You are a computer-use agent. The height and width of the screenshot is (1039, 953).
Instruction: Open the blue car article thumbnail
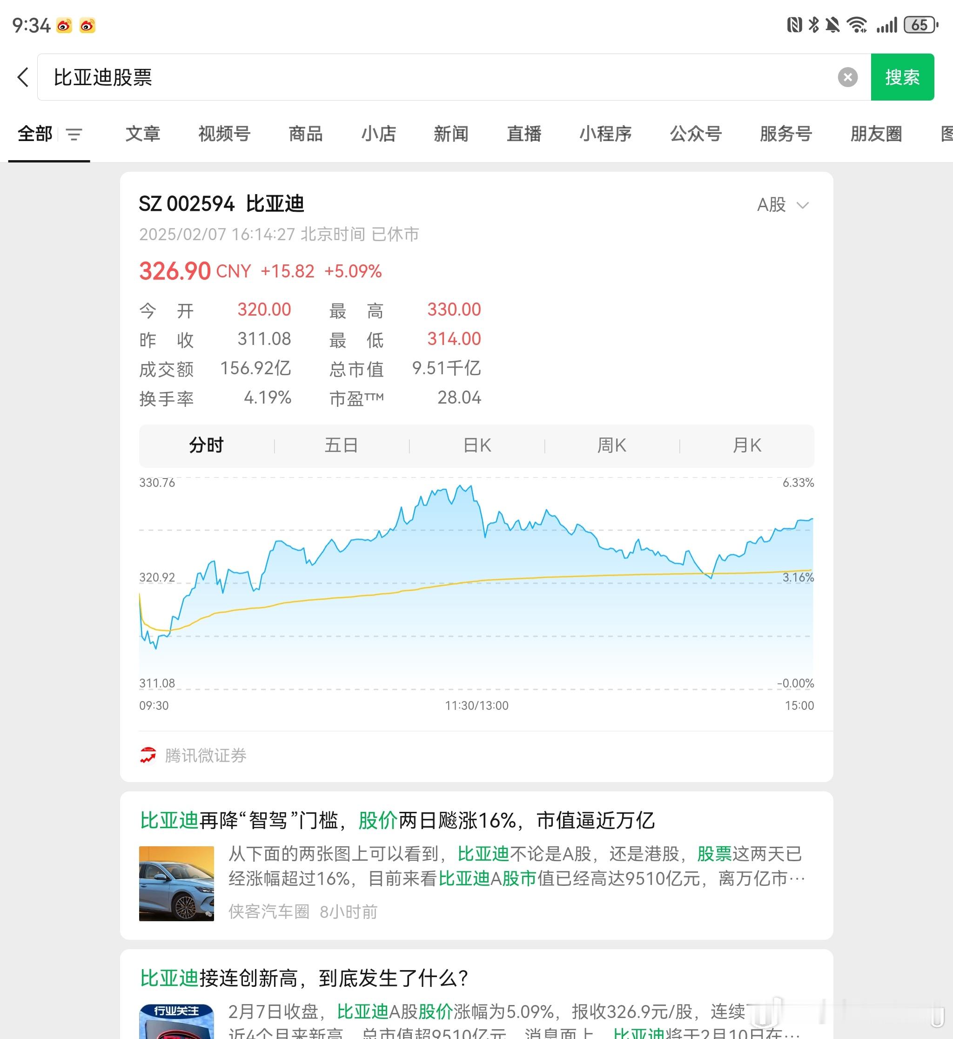(176, 884)
